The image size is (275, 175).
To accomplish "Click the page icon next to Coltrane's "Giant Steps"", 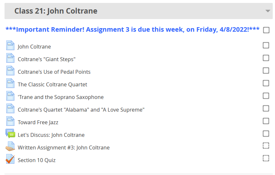I will pyautogui.click(x=10, y=58).
